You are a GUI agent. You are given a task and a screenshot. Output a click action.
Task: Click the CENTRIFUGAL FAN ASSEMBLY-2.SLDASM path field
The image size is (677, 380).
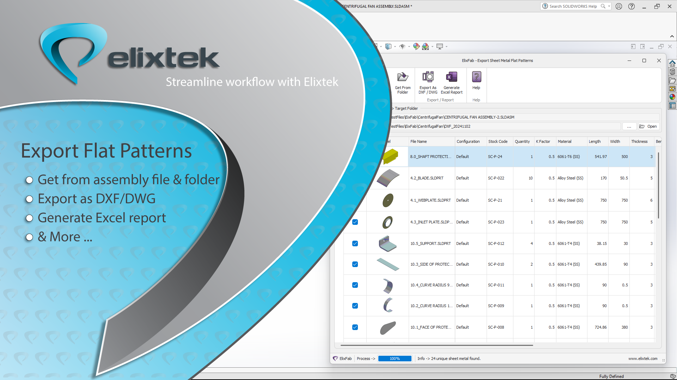click(524, 117)
